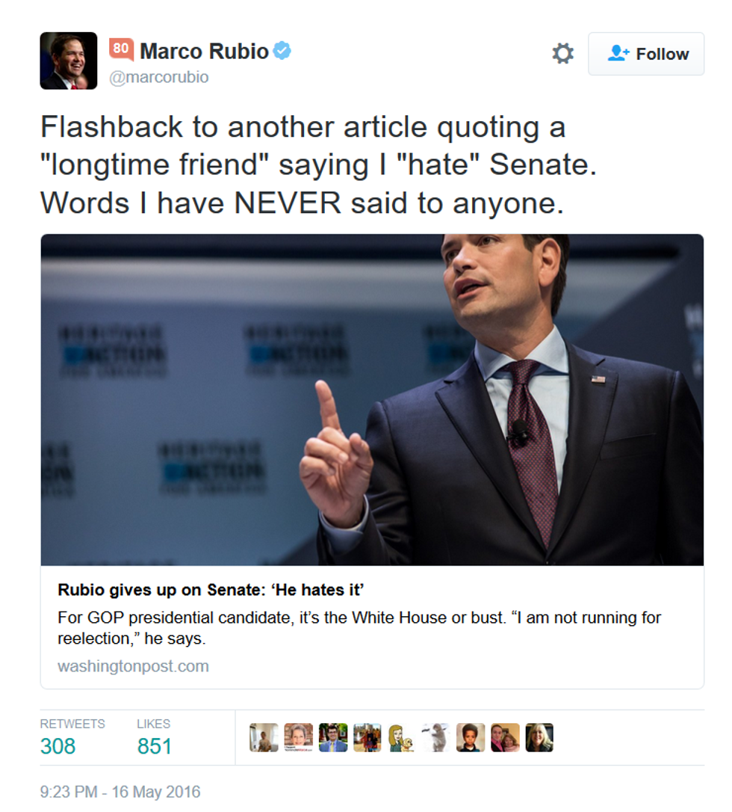Select the gray-haired woman liker avatar
The width and height of the screenshot is (732, 812).
299,737
